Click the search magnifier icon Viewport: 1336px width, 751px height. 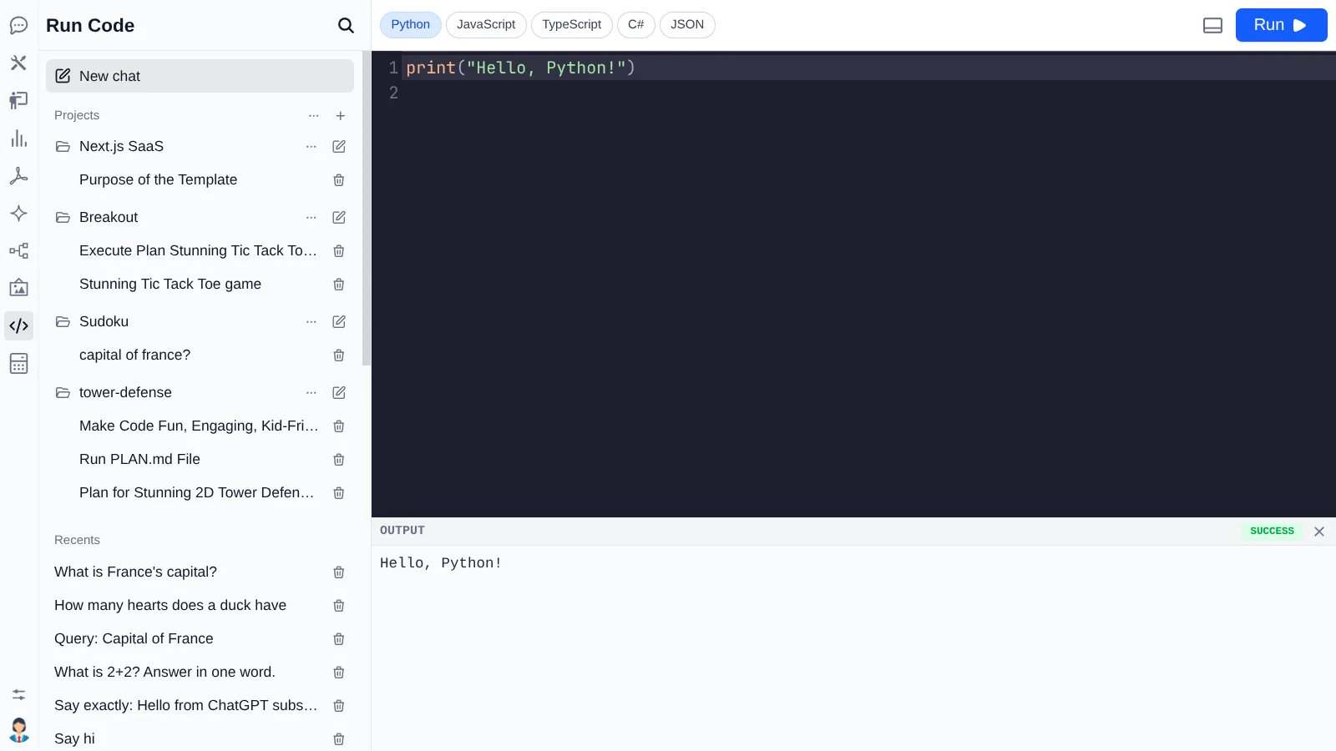(346, 25)
